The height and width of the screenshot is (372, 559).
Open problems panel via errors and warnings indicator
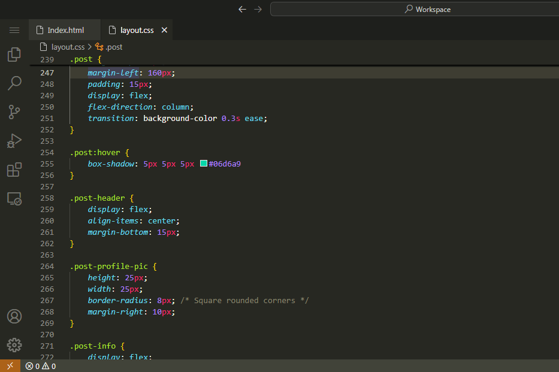point(41,366)
